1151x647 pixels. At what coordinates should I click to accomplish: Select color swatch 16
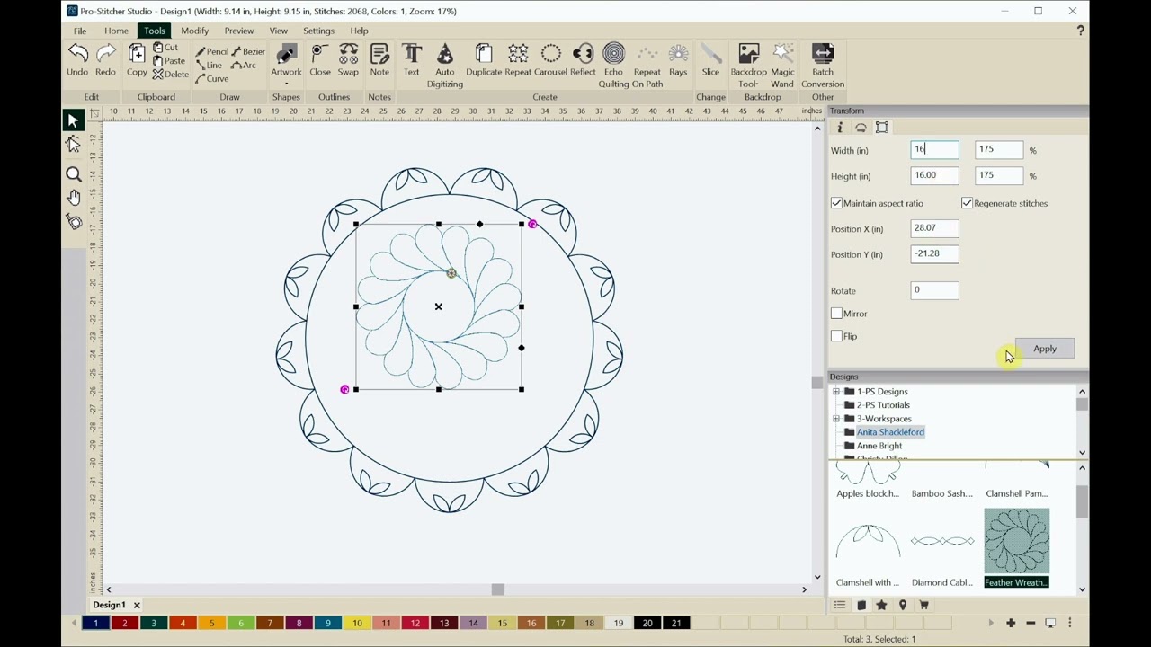click(x=531, y=623)
